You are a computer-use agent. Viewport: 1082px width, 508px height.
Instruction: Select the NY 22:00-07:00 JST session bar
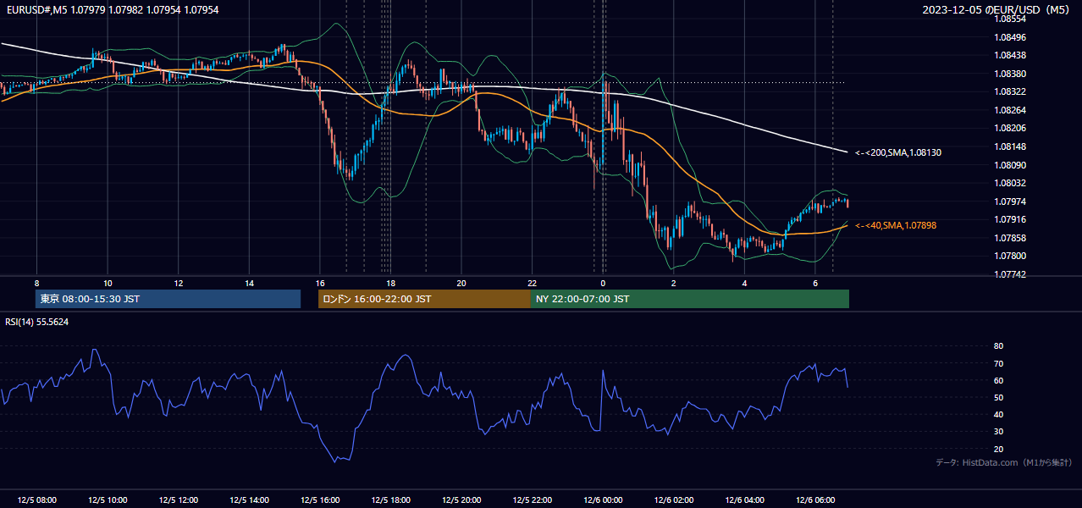[x=690, y=299]
